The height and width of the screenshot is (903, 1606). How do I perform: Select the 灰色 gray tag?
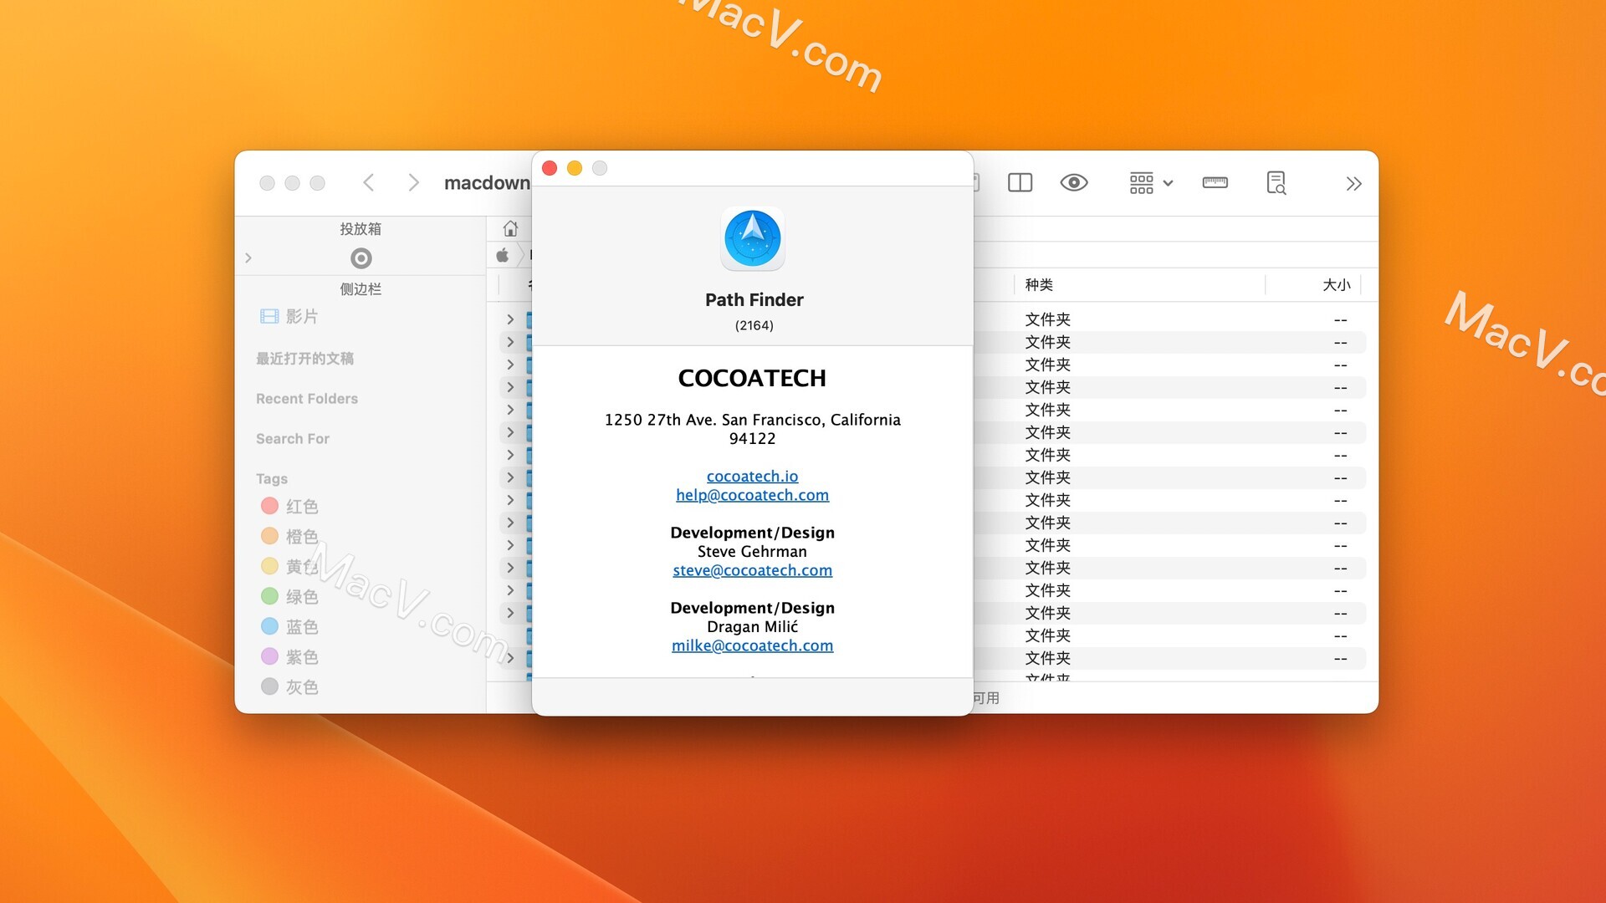[x=289, y=686]
